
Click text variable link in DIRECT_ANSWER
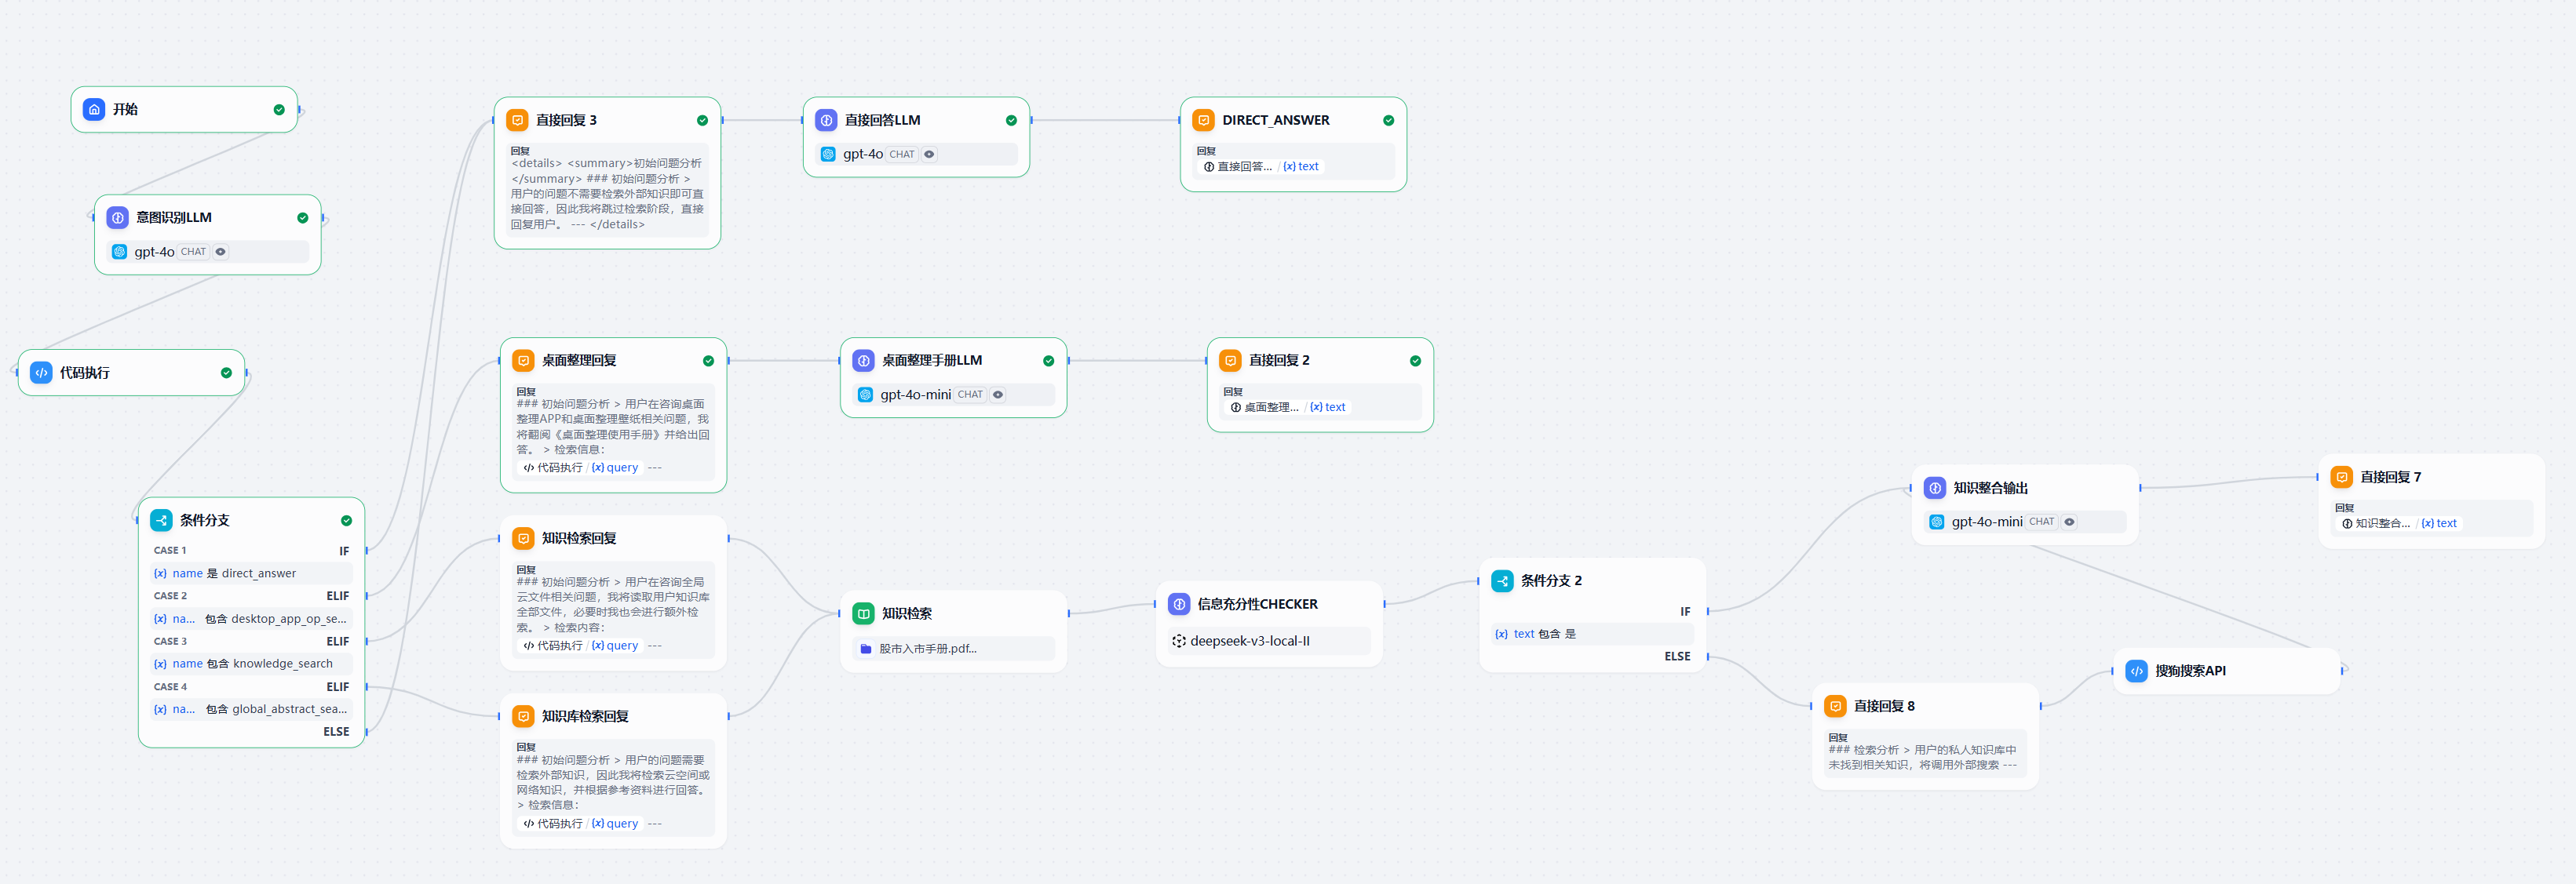(1301, 167)
